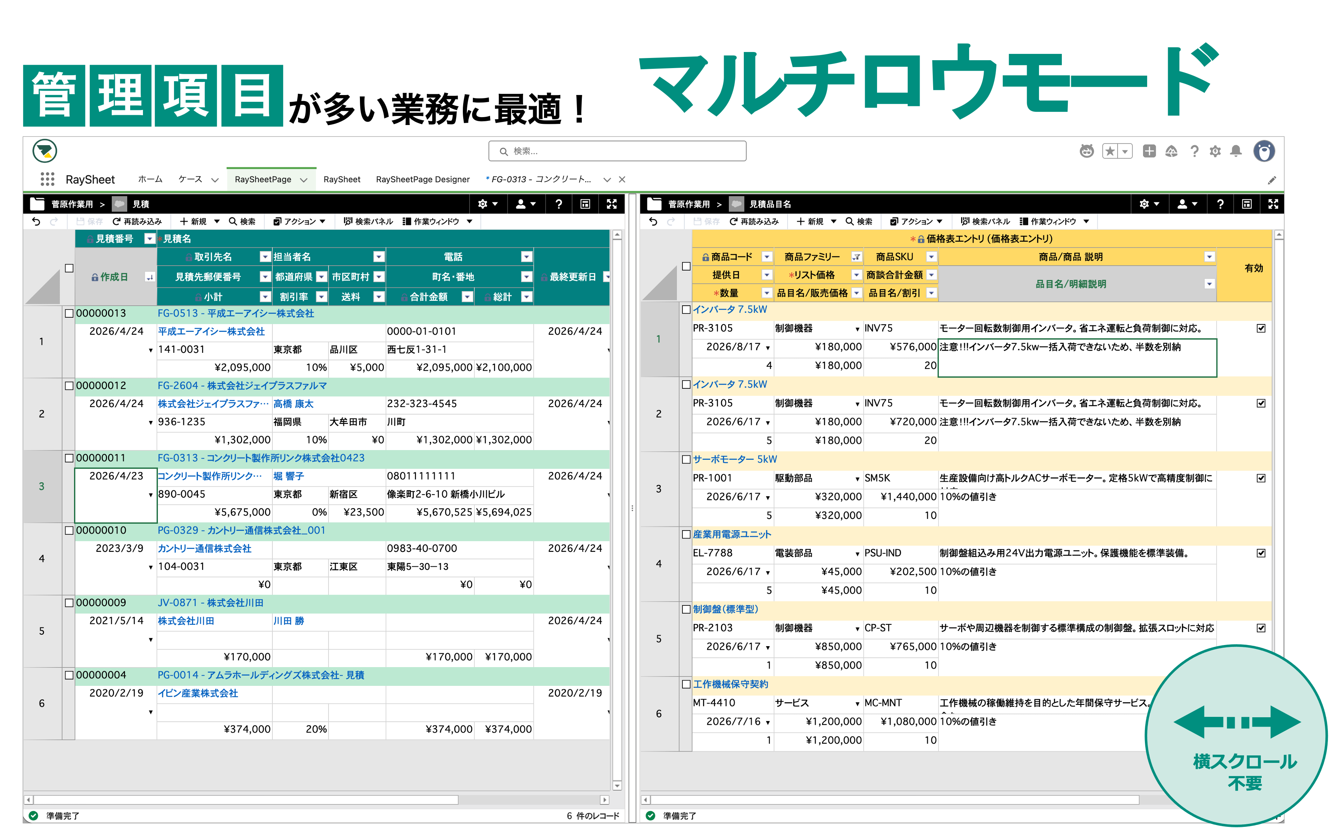Expand right 見積品目名 sheet to fullscreen

(1273, 204)
